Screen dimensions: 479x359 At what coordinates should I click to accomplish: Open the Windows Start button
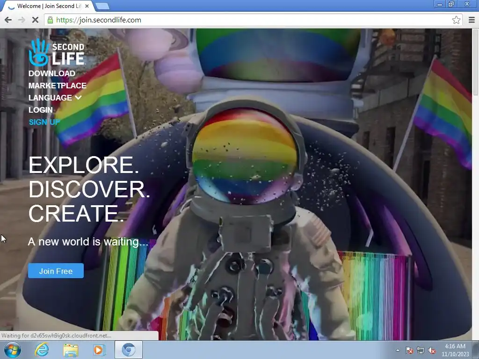(13, 350)
